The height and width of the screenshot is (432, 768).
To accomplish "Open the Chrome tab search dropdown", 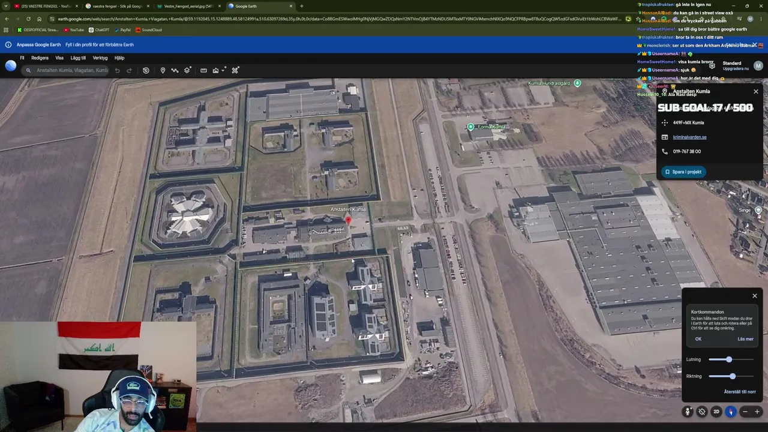I will (7, 6).
